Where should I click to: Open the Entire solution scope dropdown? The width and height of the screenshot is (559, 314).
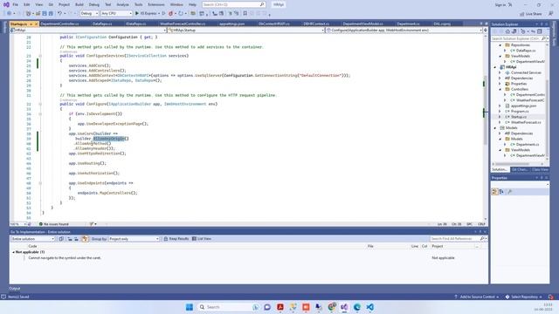pos(32,238)
